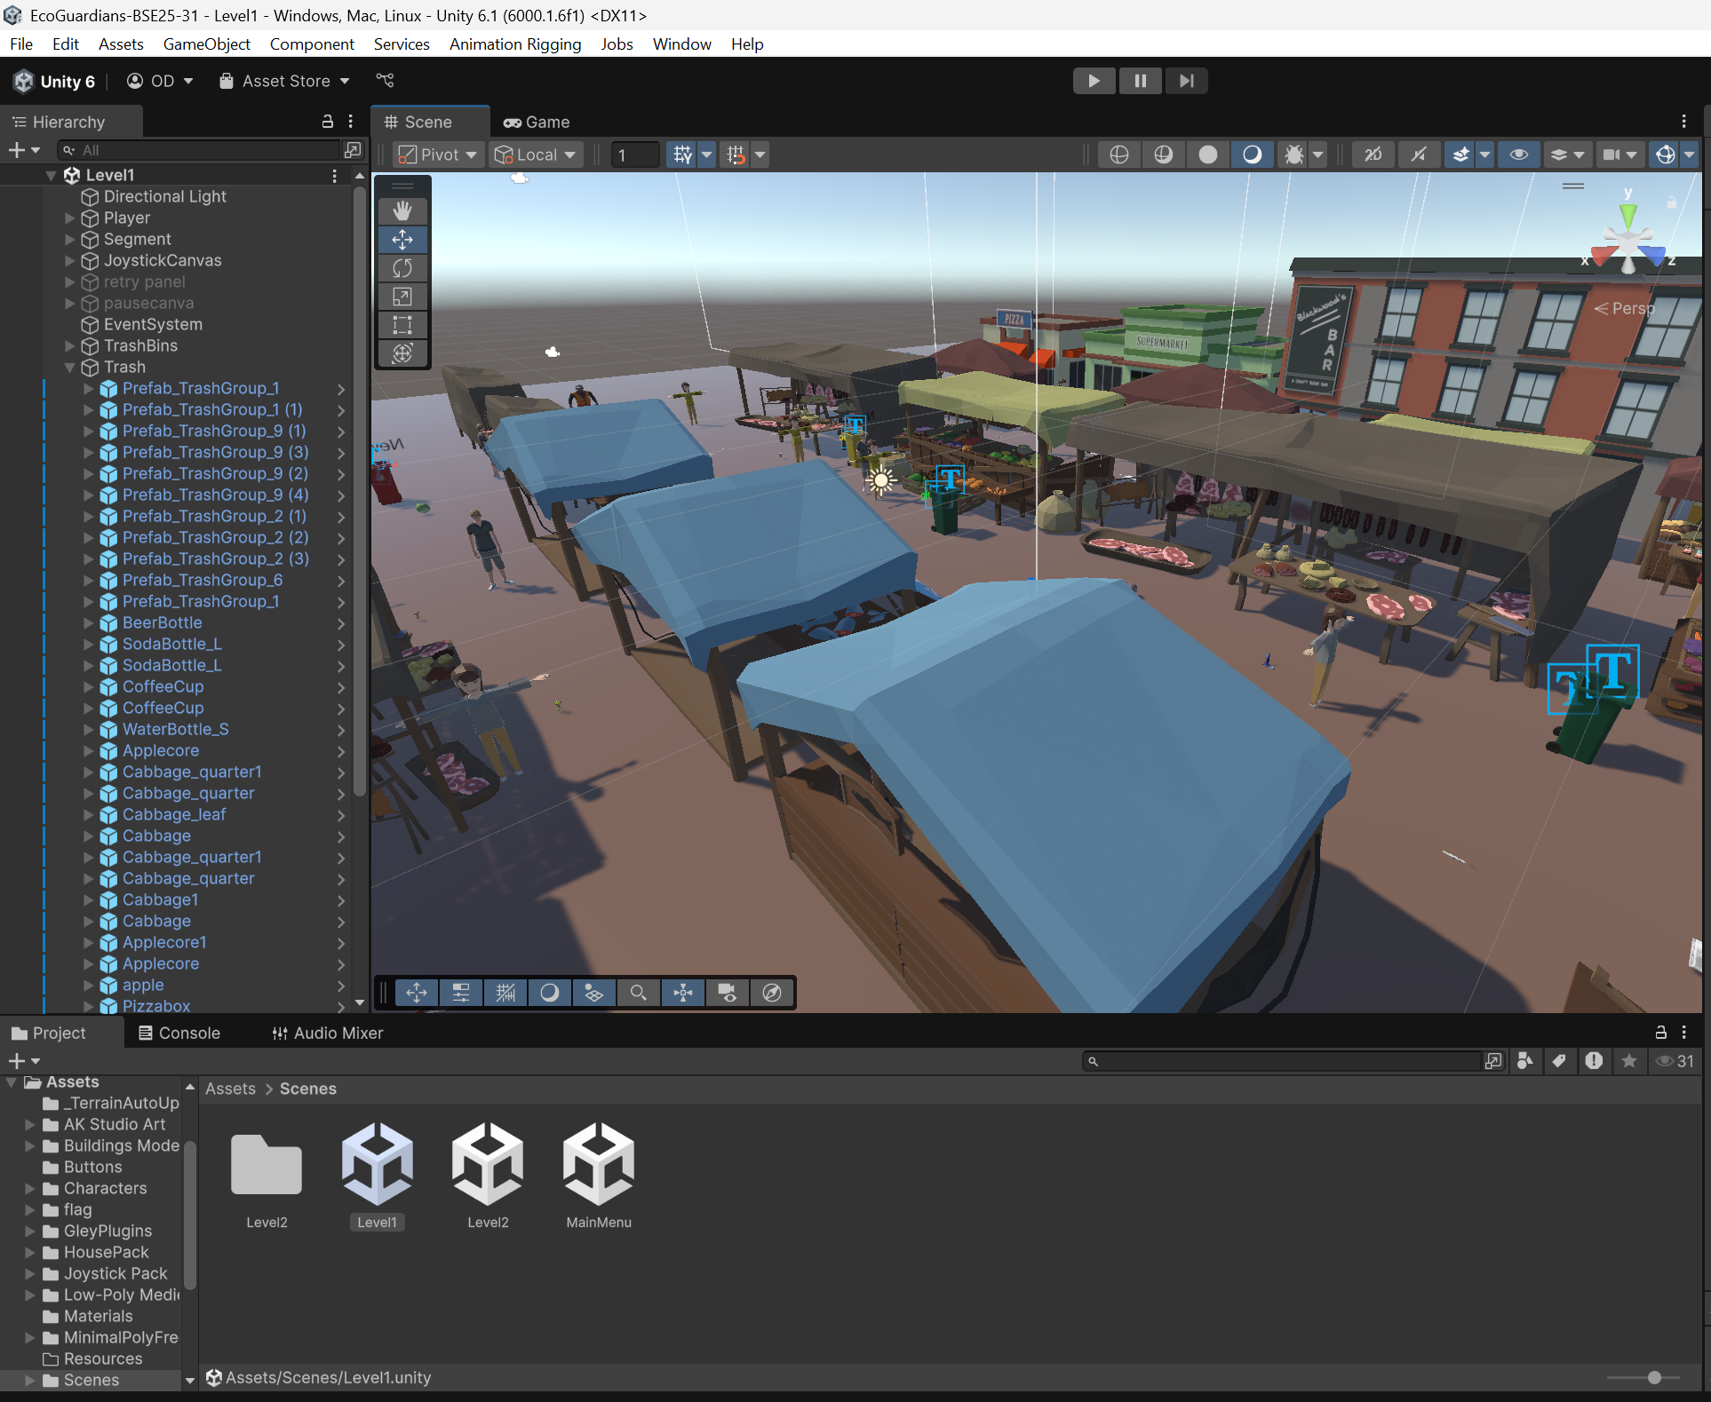
Task: Select the Scale tool
Action: [402, 297]
